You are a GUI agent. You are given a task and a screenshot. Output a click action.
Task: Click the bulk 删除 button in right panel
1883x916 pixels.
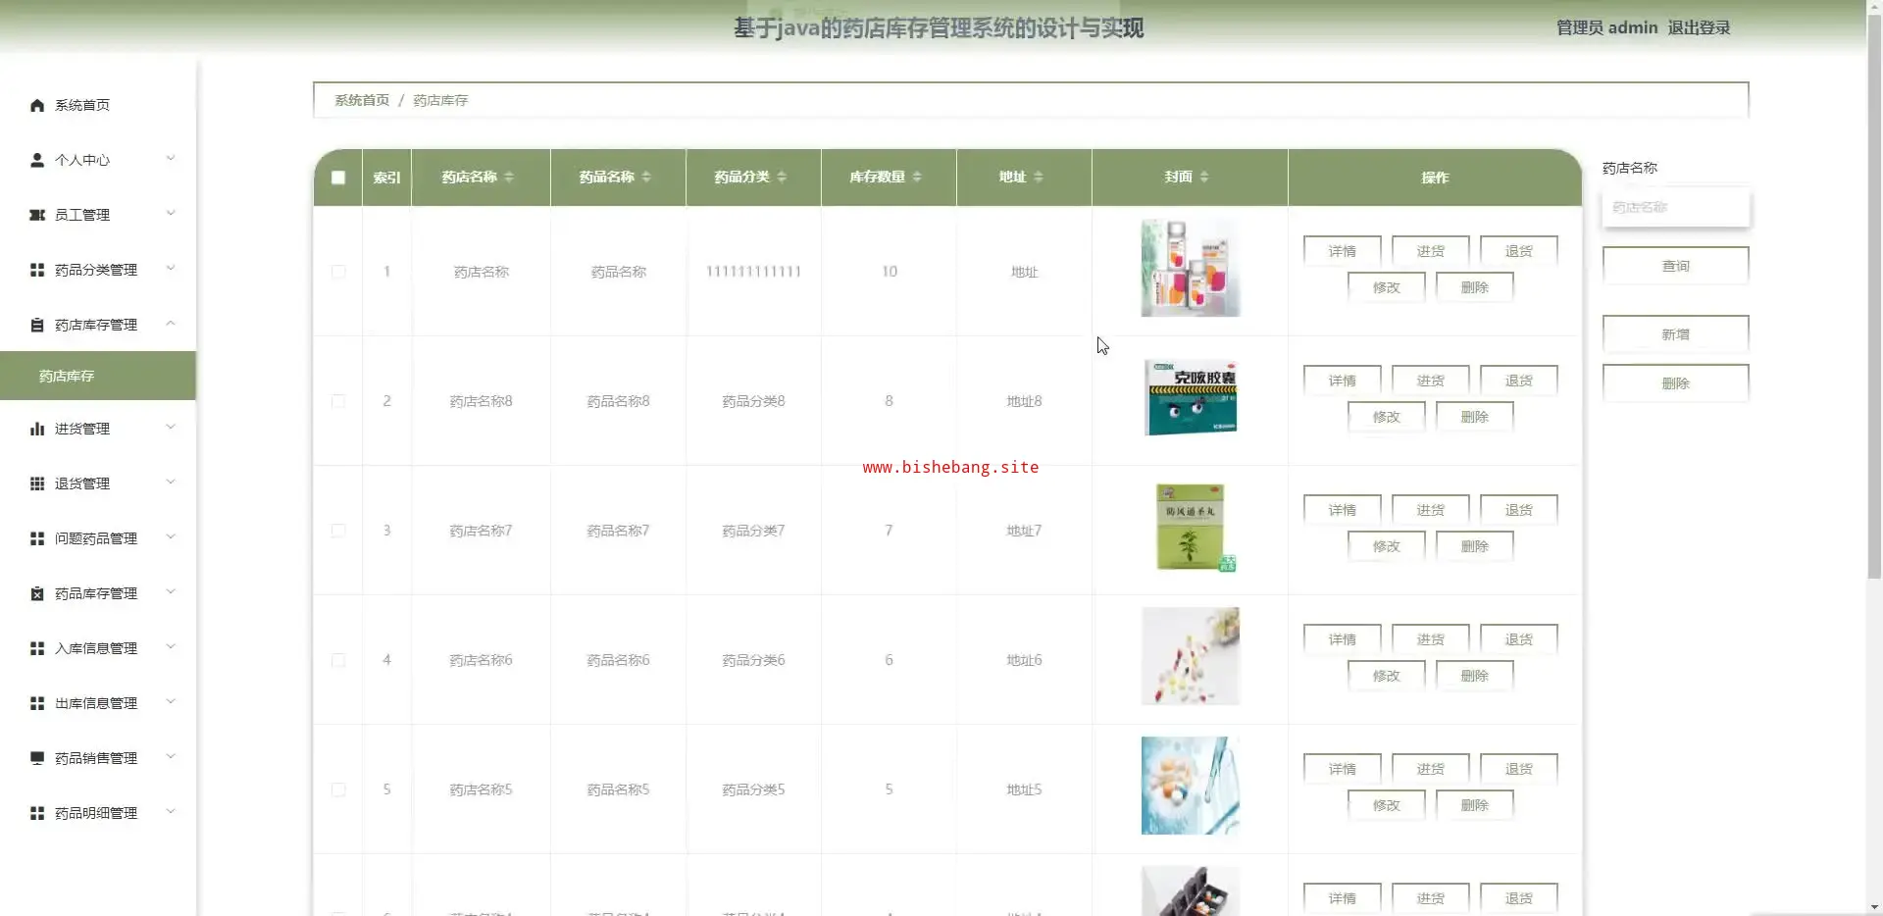[1675, 383]
